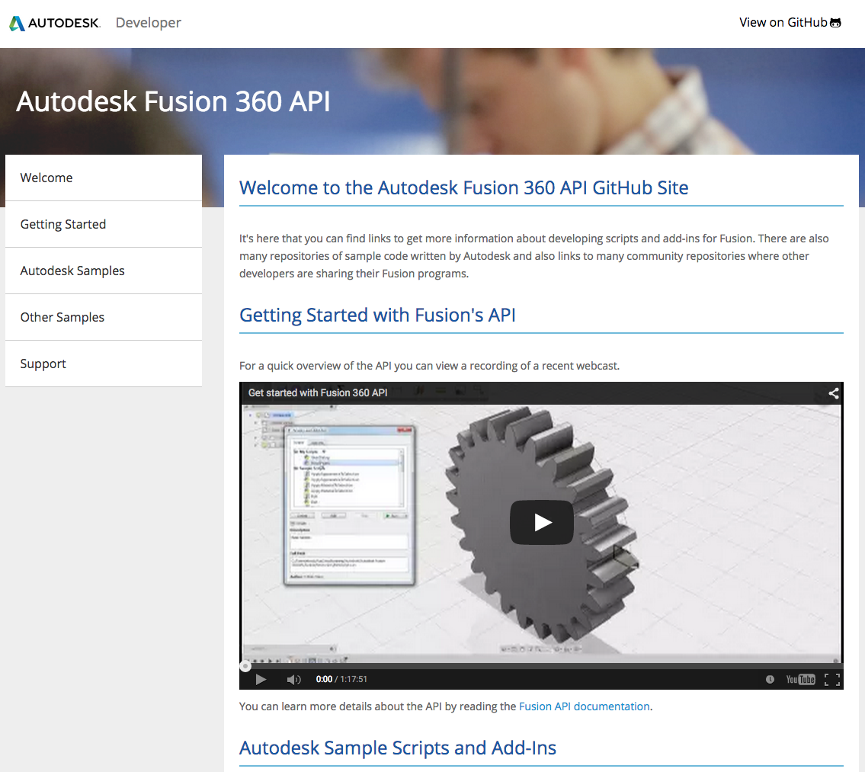Click the Autodesk logo in the header
The width and height of the screenshot is (865, 772).
coord(53,23)
